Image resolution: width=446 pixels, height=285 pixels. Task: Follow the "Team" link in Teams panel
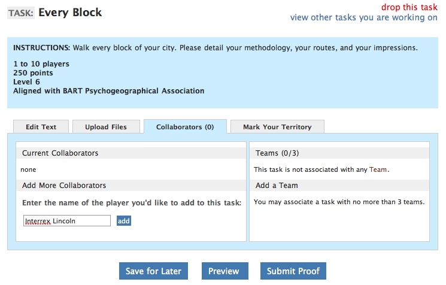click(378, 169)
